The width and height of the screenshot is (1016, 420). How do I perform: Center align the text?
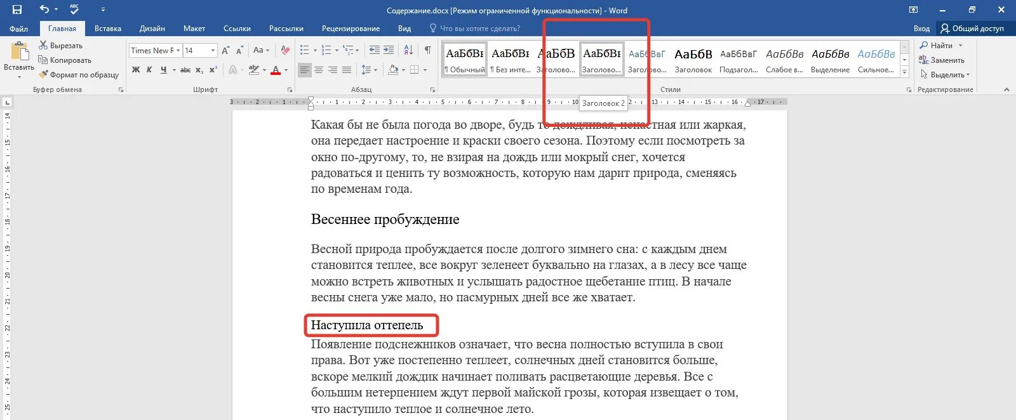tap(319, 70)
